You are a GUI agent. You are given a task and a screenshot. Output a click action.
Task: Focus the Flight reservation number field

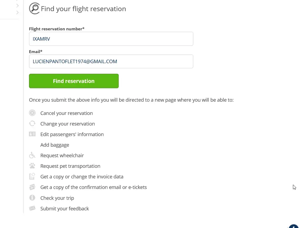[111, 39]
